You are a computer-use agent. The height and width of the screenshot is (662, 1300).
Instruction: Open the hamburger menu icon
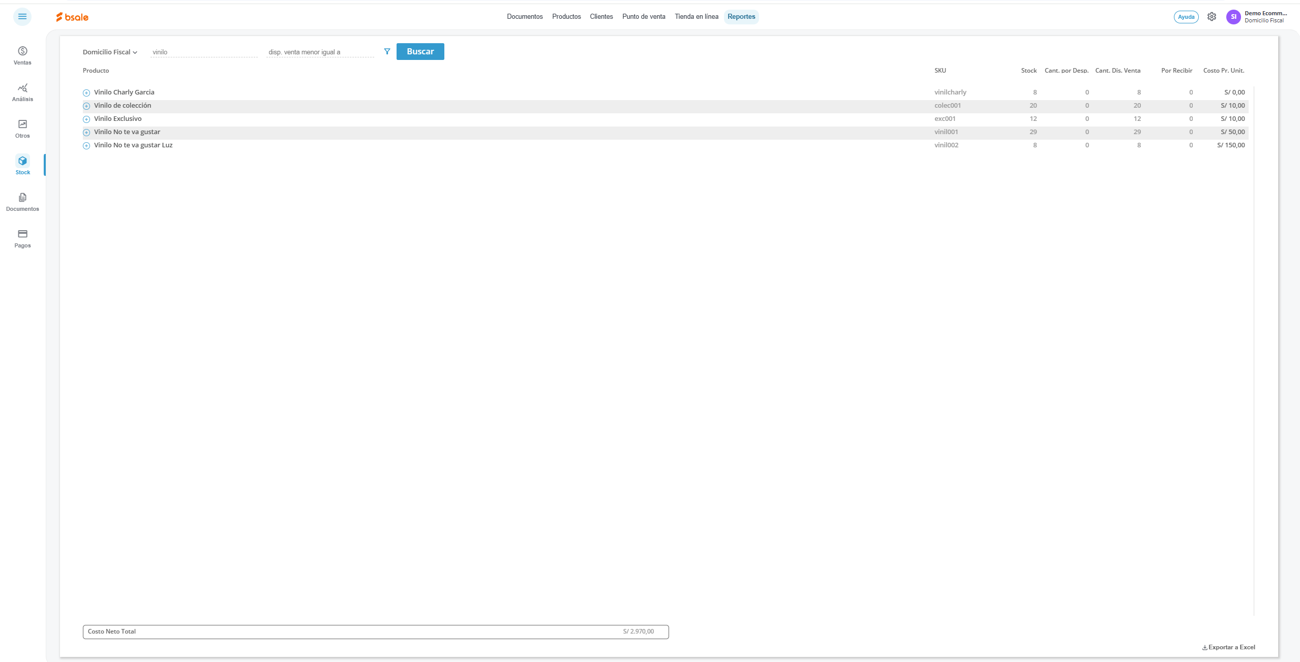tap(22, 17)
